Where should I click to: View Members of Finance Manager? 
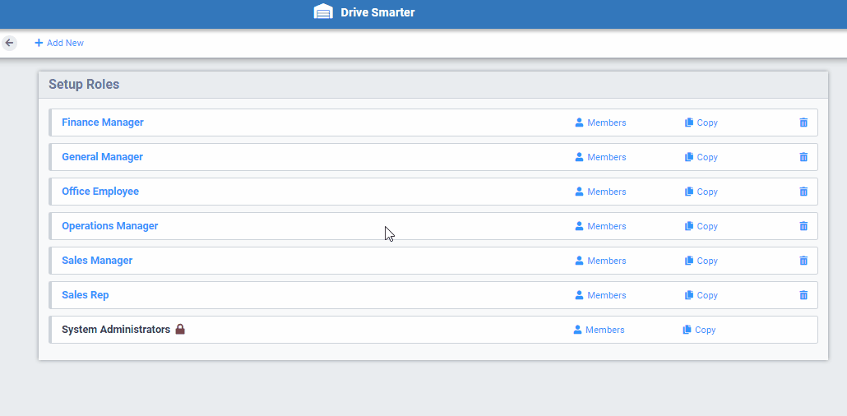click(600, 122)
